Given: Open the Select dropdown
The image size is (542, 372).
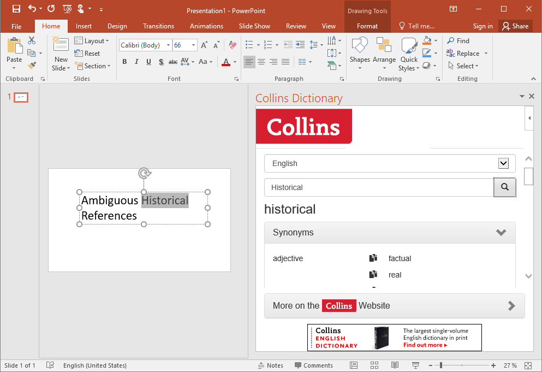Looking at the screenshot, I should click(463, 66).
